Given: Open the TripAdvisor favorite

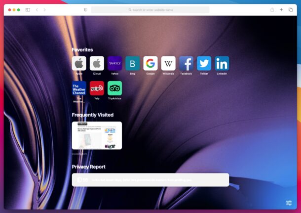Looking at the screenshot, I should coord(114,88).
